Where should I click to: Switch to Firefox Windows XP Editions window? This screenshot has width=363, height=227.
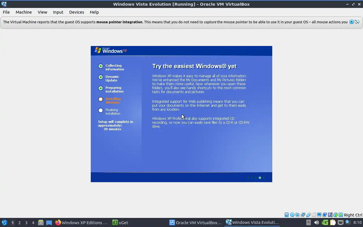[x=81, y=222]
